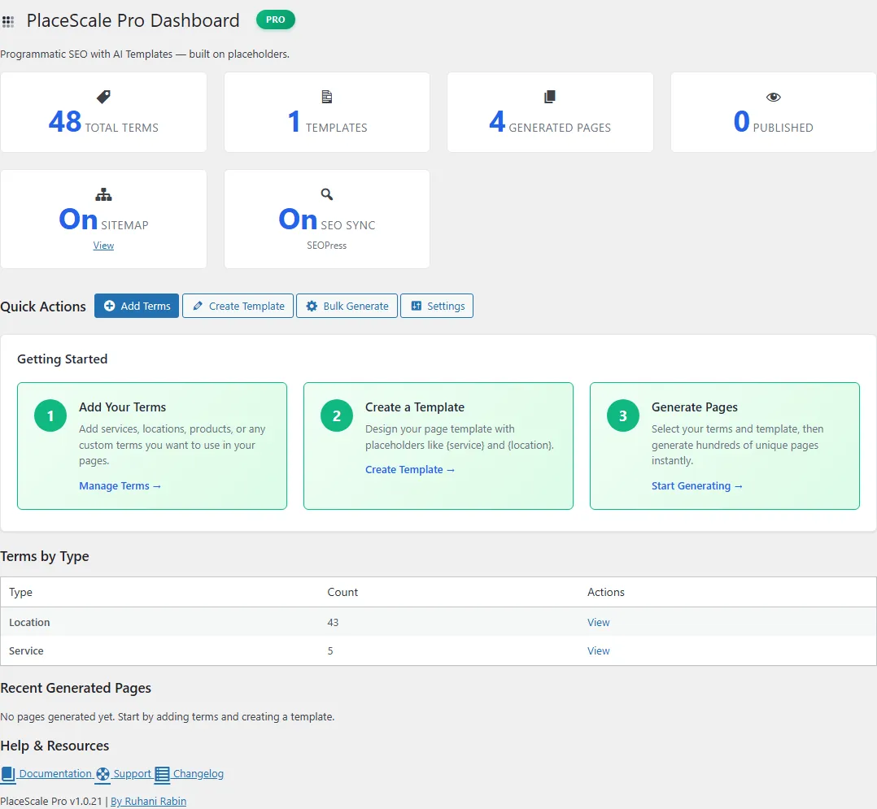View terms for the Location row
This screenshot has height=809, width=877.
(x=598, y=622)
